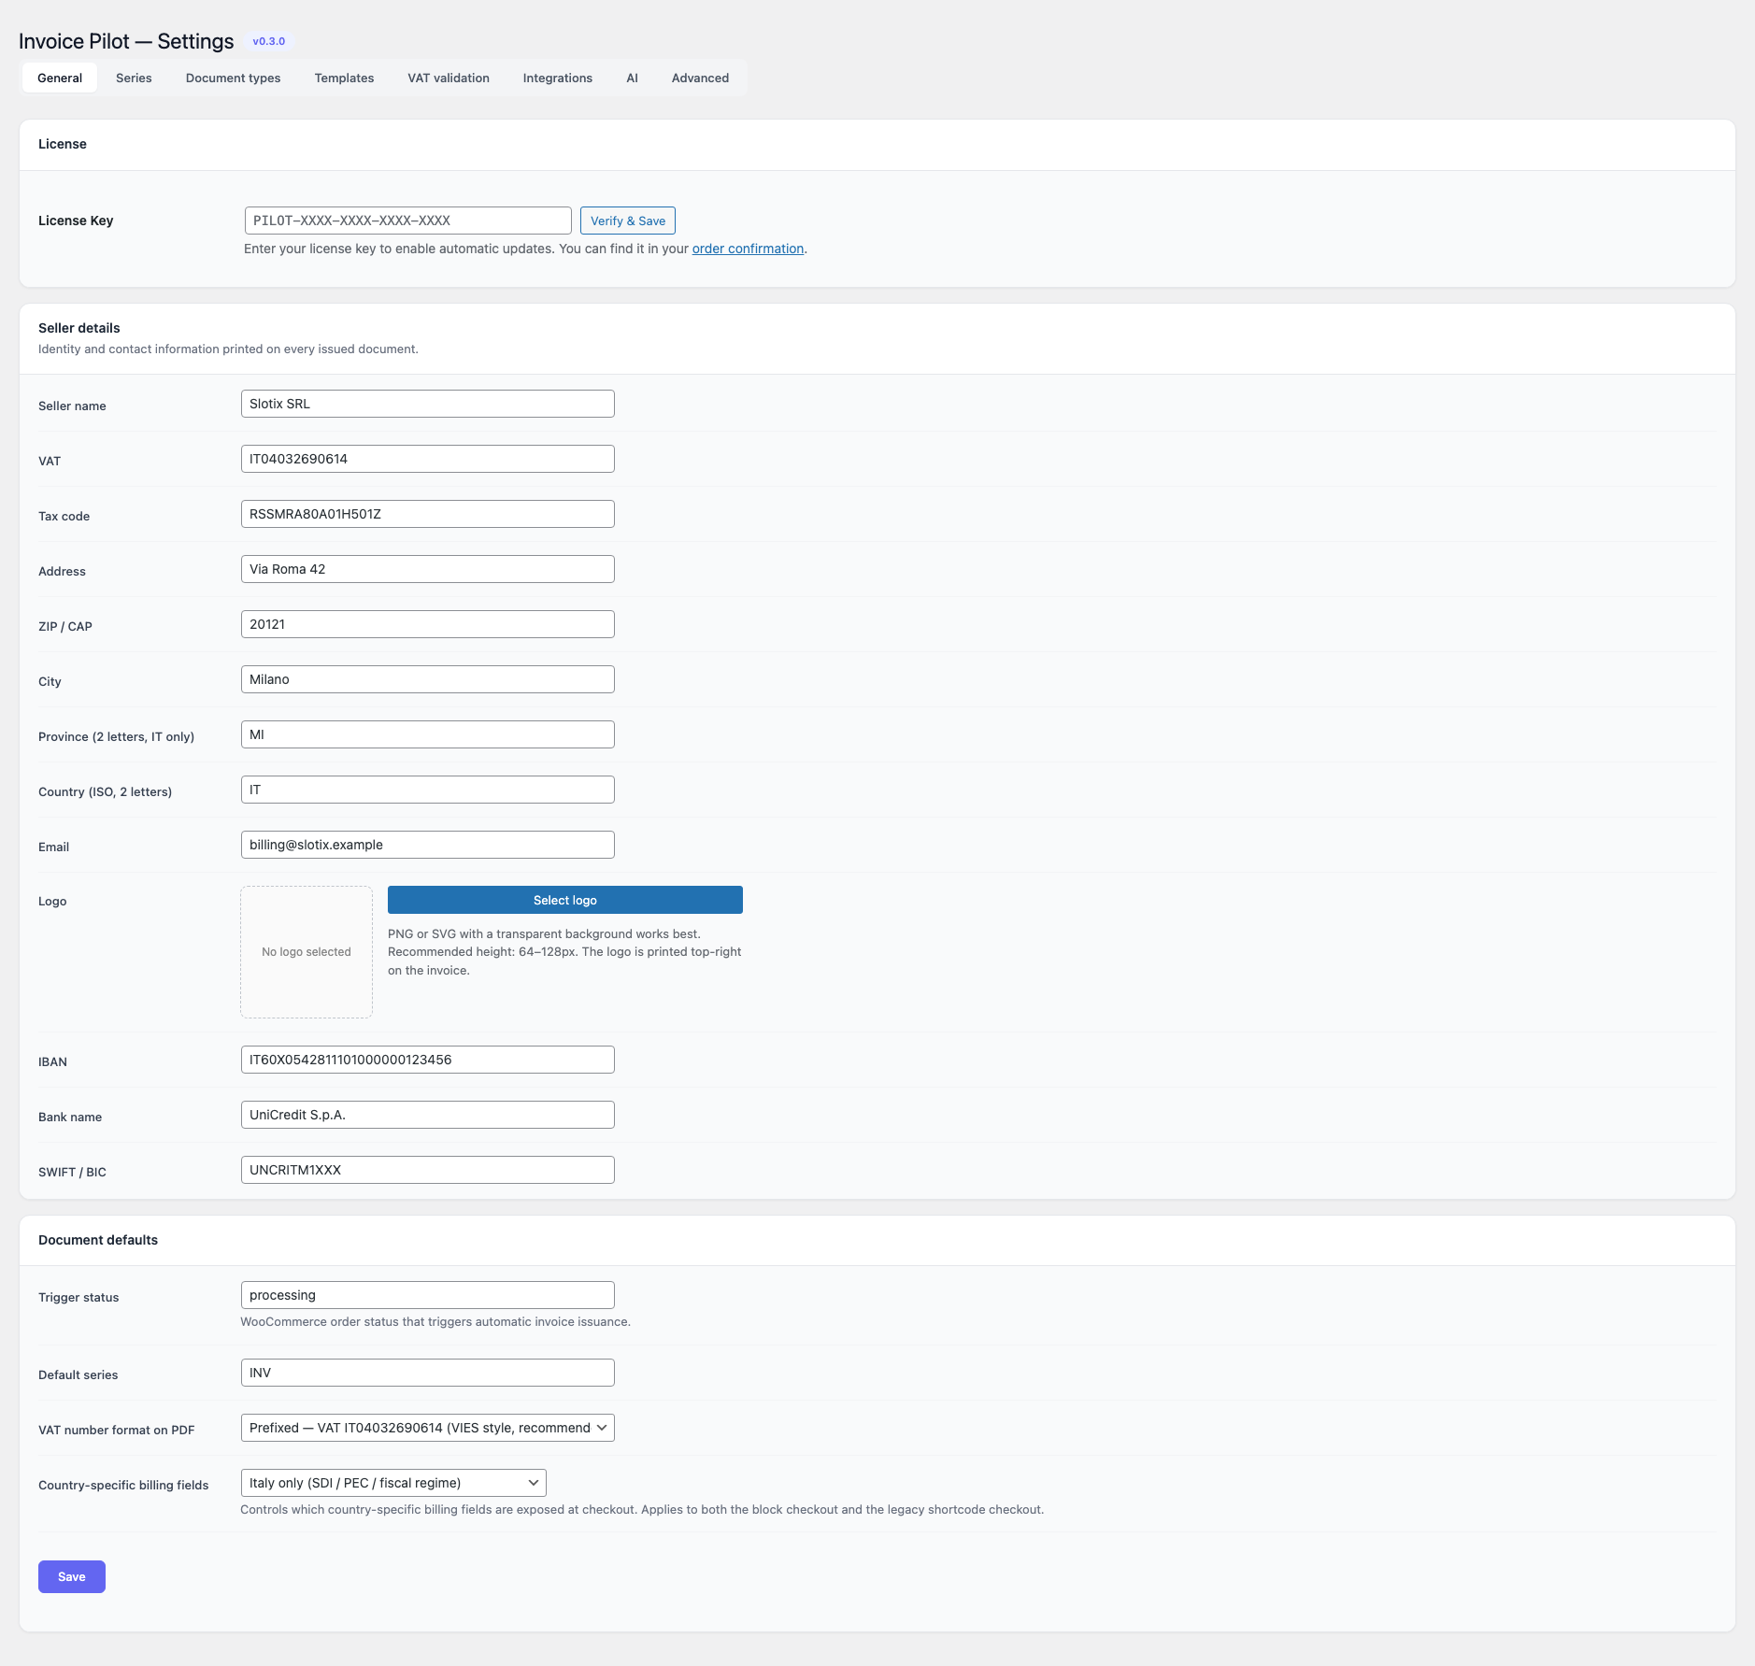
Task: Click the Document defaults heading
Action: (x=98, y=1240)
